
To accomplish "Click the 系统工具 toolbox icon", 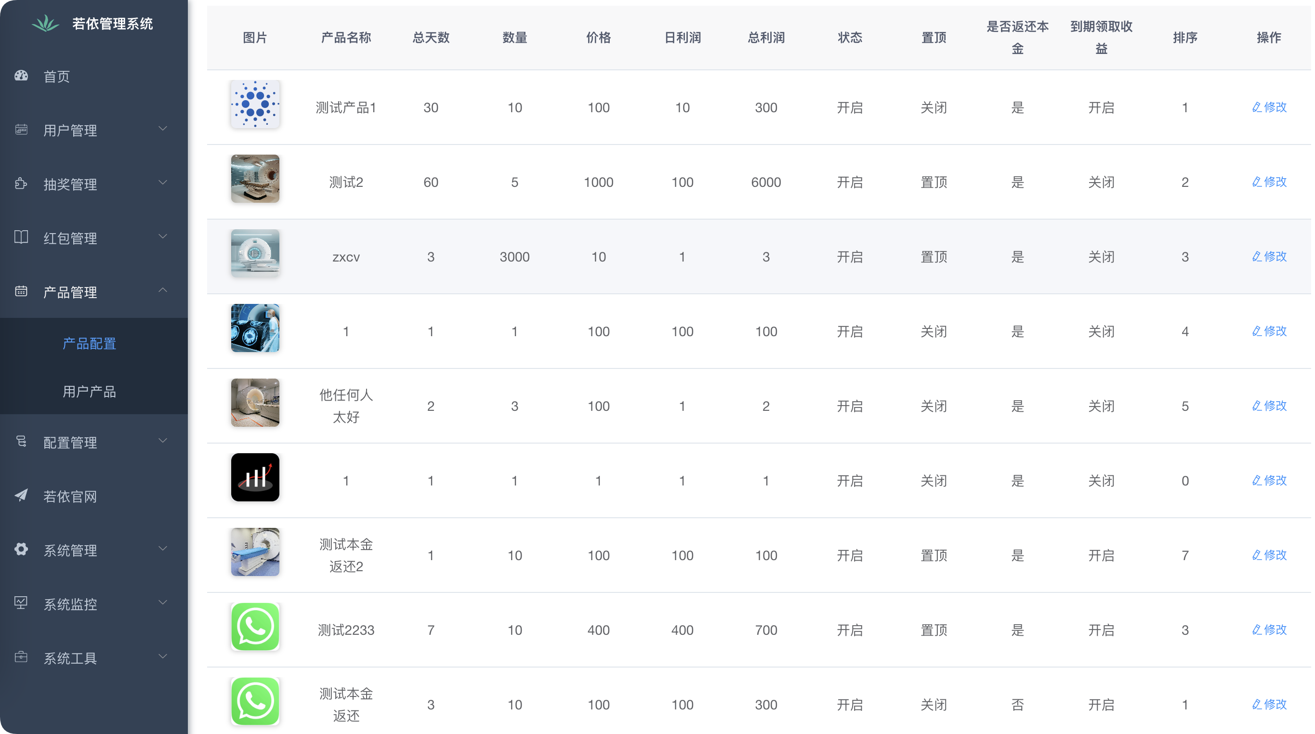I will [x=22, y=657].
